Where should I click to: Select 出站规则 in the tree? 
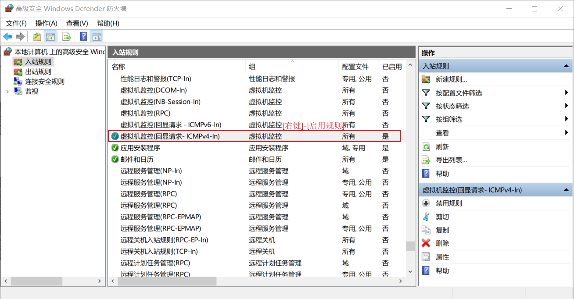[x=38, y=71]
